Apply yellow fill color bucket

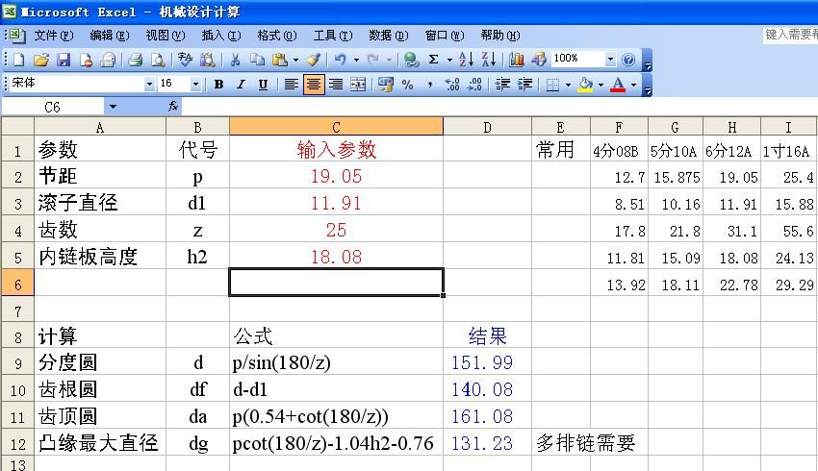(x=586, y=85)
